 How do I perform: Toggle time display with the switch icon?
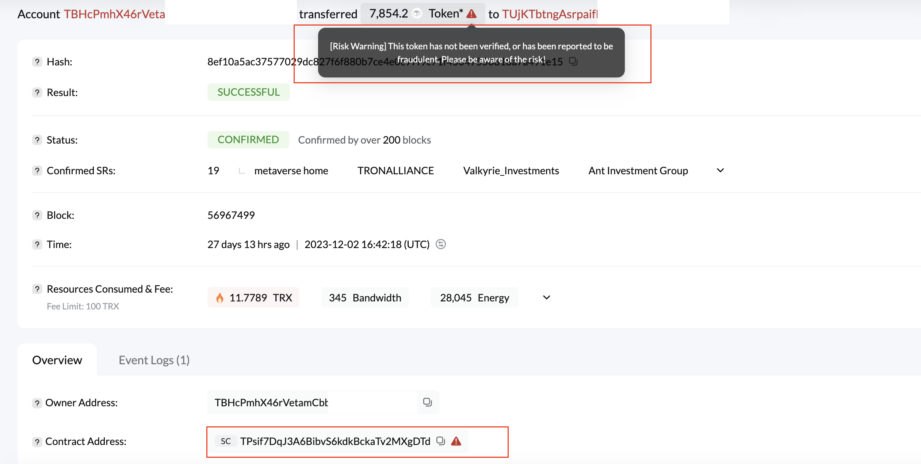441,244
